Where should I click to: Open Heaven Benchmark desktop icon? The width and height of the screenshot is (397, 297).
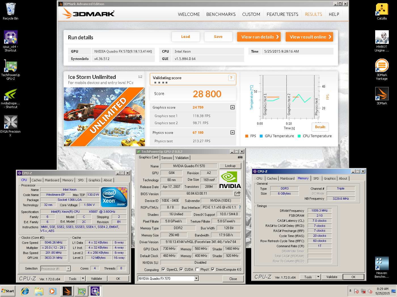[382, 268]
